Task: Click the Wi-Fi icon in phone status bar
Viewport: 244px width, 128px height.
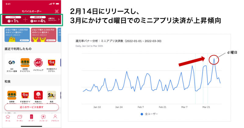Action: click(54, 4)
